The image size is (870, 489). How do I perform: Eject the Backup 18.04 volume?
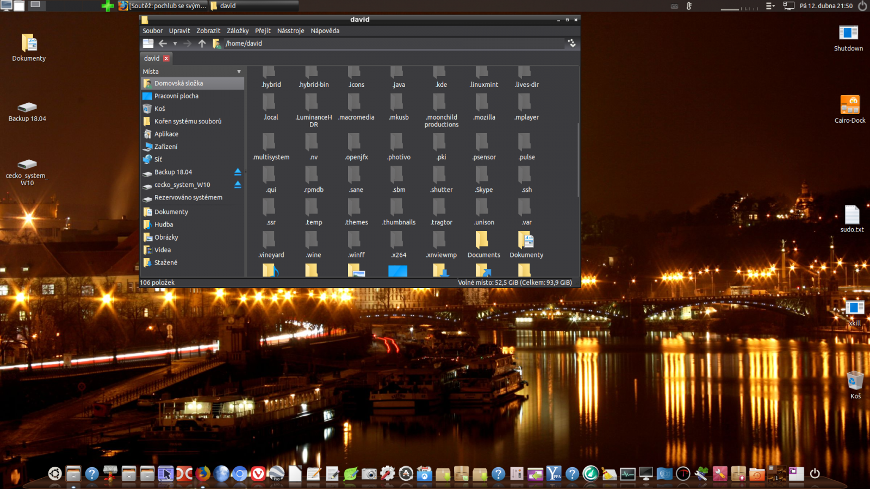(x=238, y=171)
